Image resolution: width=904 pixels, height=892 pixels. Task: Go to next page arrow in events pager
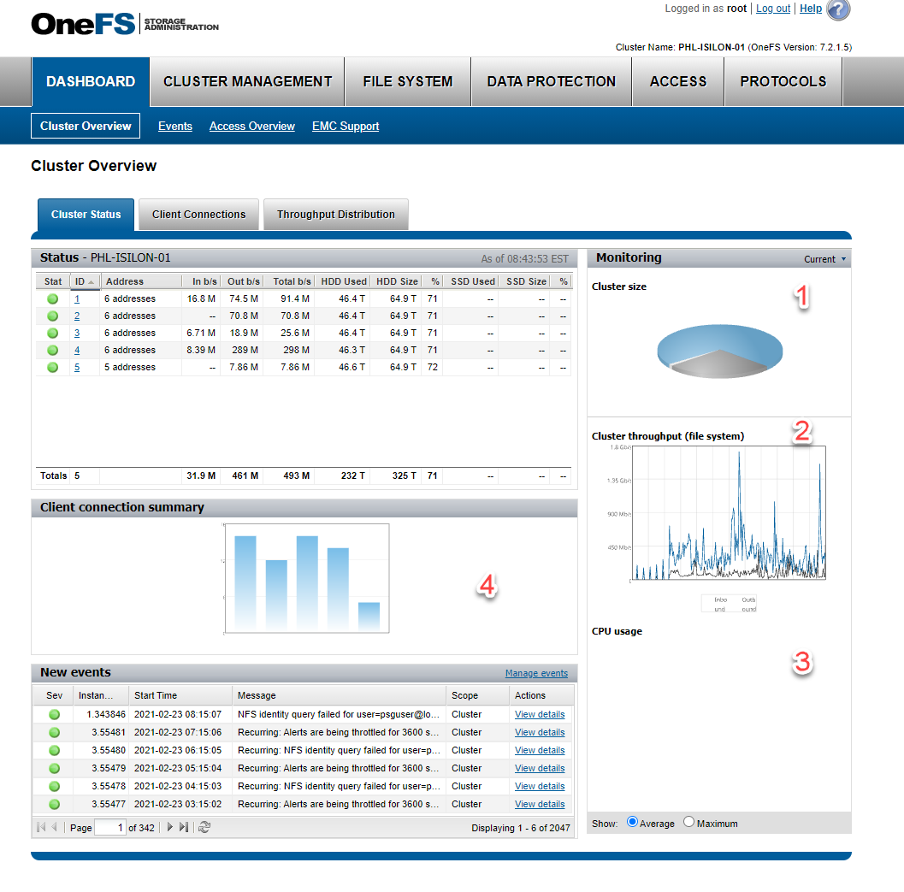coord(170,827)
